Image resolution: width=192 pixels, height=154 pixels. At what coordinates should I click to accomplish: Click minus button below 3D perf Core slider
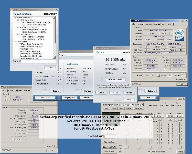click(170, 147)
